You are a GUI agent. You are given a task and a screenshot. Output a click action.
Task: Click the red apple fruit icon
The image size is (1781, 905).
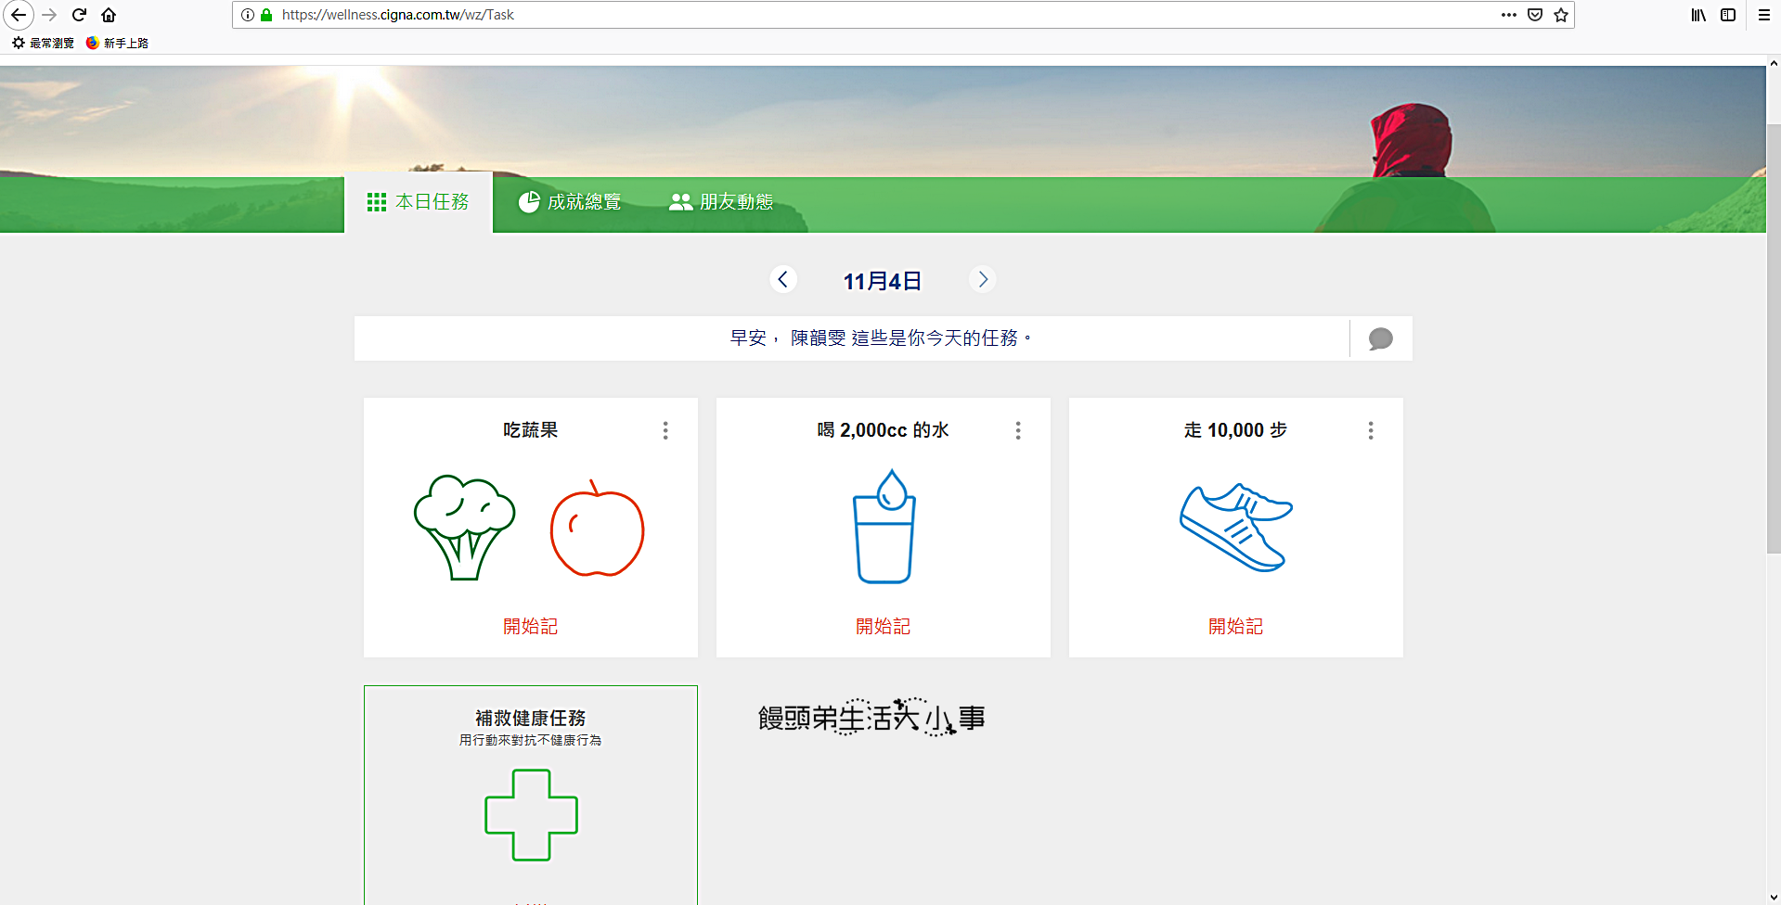[597, 529]
